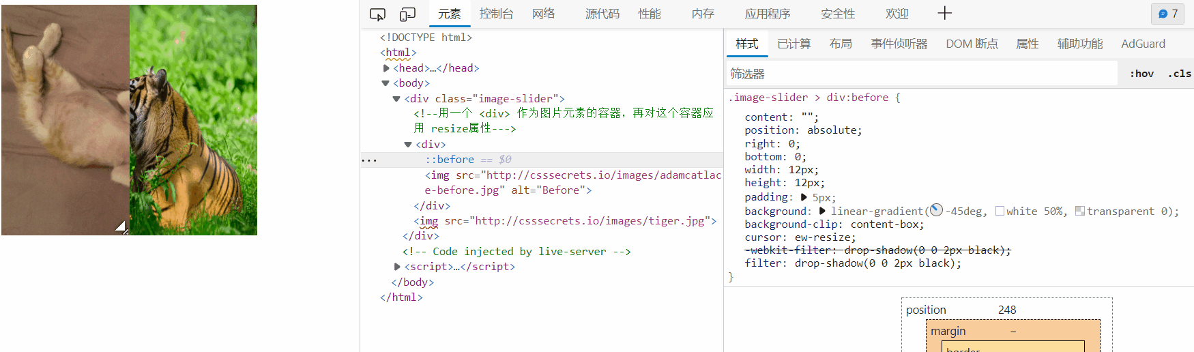Screen dimensions: 1194x352
Task: Switch to the 已计算 pane tab
Action: tap(794, 44)
